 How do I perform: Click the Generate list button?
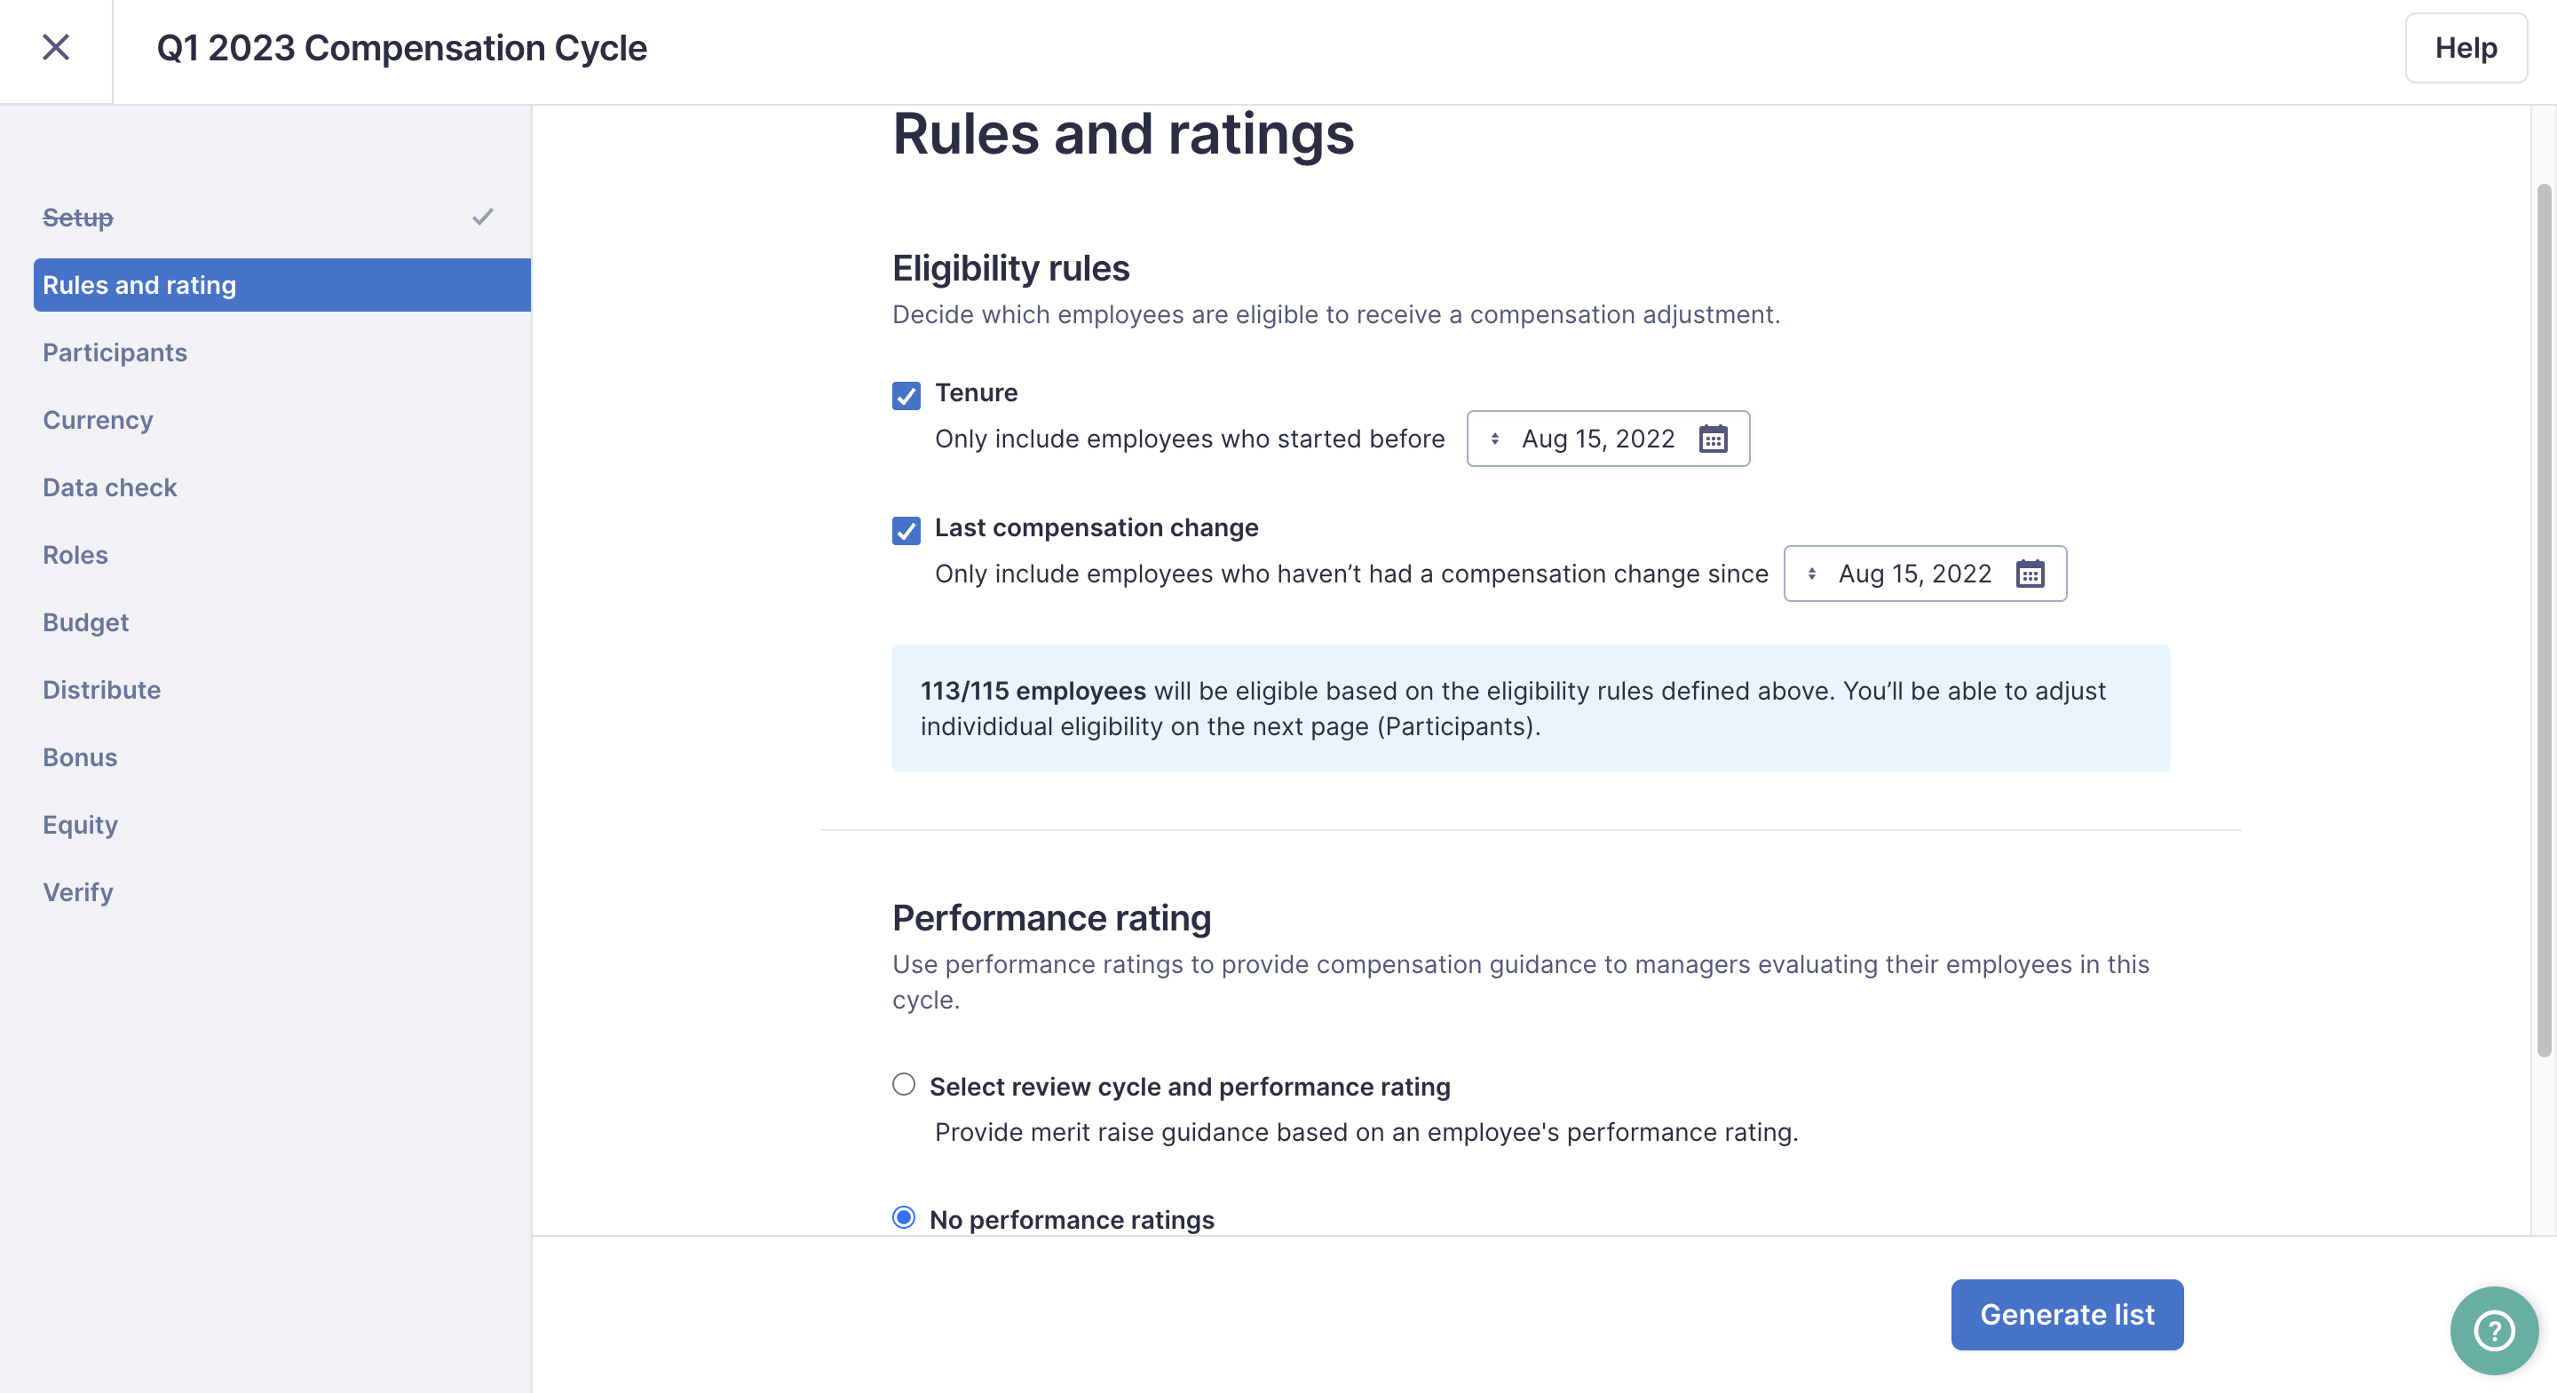coord(2067,1315)
